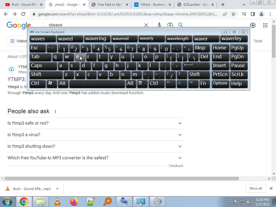Toggle the left Alt key

(63, 84)
